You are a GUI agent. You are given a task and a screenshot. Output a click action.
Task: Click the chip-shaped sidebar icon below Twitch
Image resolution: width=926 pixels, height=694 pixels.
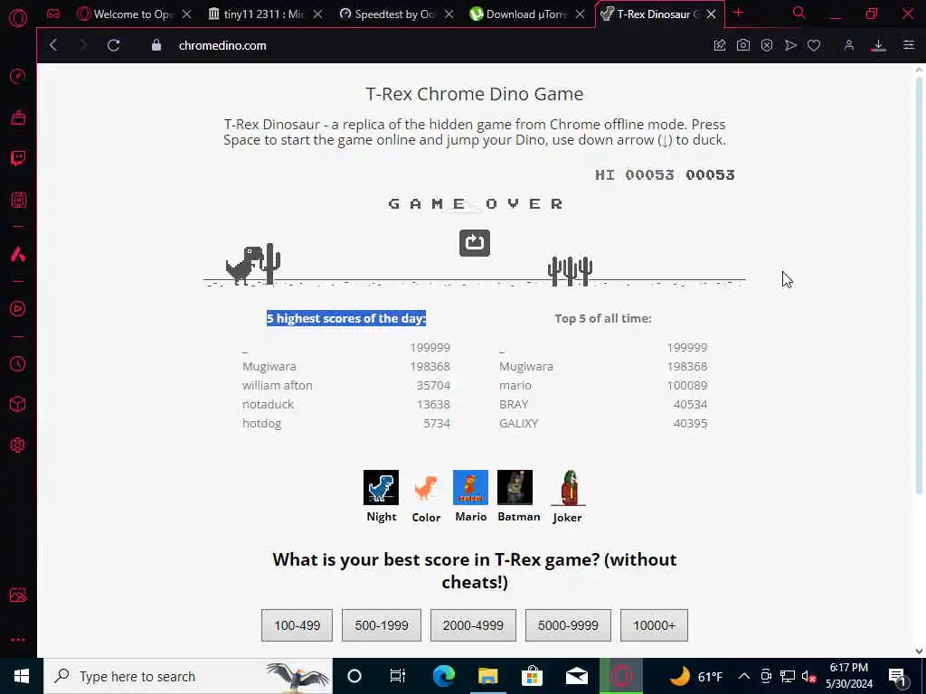click(x=18, y=200)
